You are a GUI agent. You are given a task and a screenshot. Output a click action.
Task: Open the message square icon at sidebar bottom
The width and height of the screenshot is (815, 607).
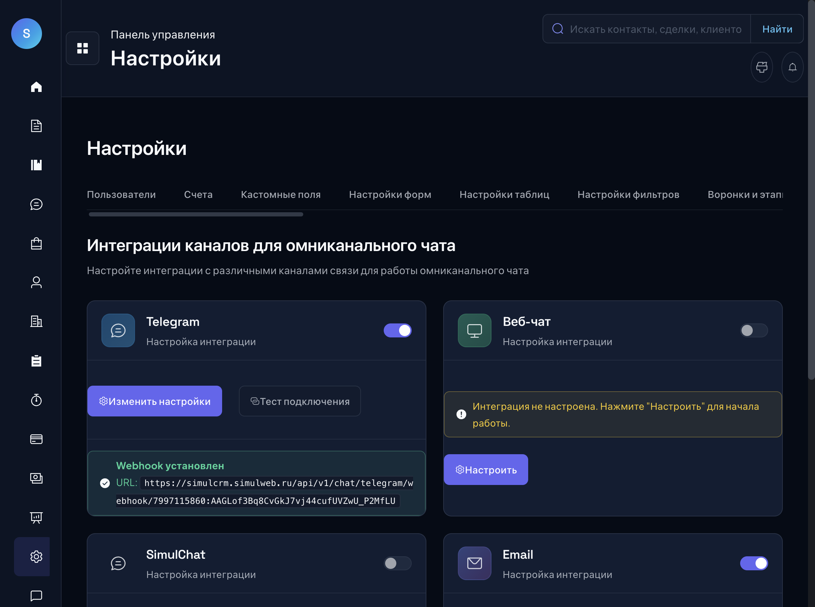click(36, 595)
